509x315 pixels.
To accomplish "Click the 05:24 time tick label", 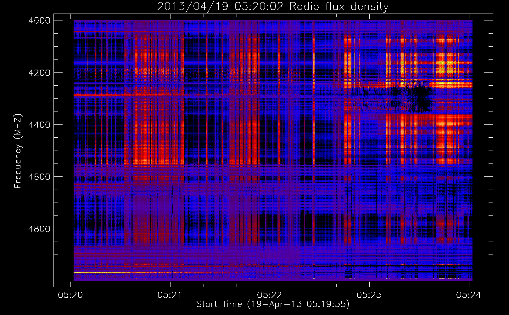I will [x=469, y=295].
